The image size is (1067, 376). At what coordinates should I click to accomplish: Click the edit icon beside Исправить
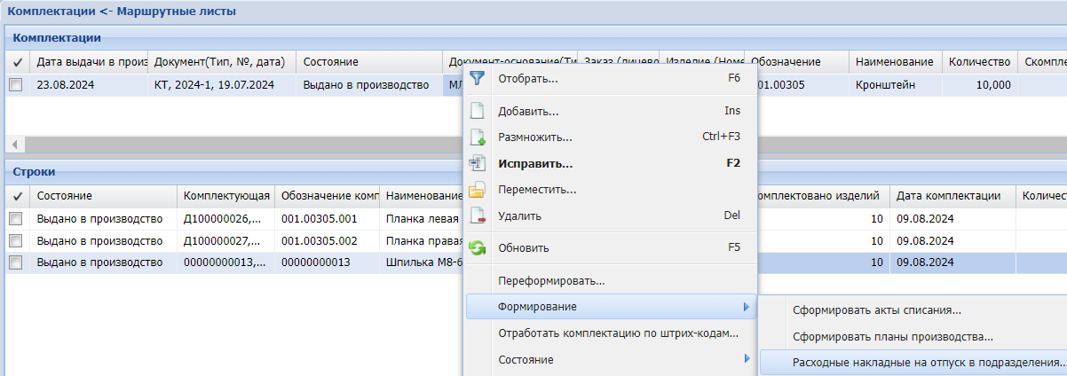[x=478, y=163]
